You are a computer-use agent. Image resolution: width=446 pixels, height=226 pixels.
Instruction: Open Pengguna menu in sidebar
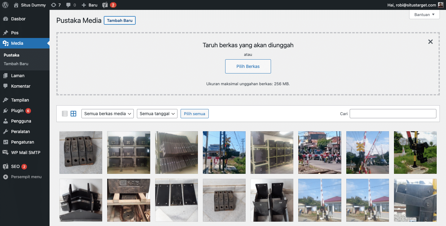(x=25, y=121)
